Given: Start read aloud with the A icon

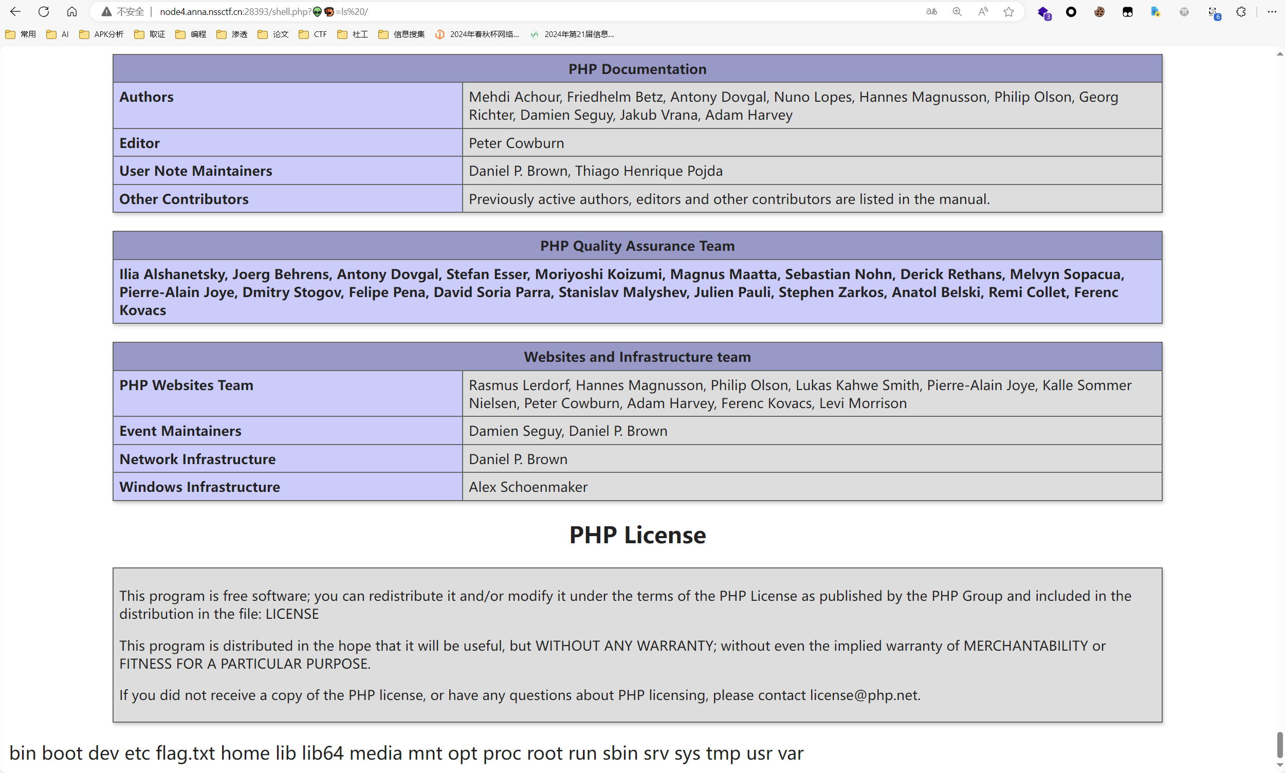Looking at the screenshot, I should 983,11.
